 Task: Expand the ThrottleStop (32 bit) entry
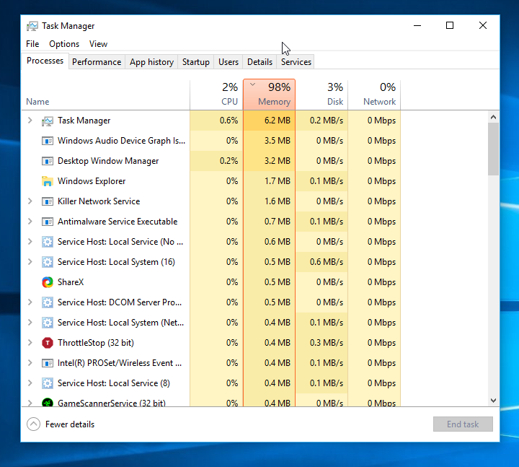pyautogui.click(x=30, y=343)
